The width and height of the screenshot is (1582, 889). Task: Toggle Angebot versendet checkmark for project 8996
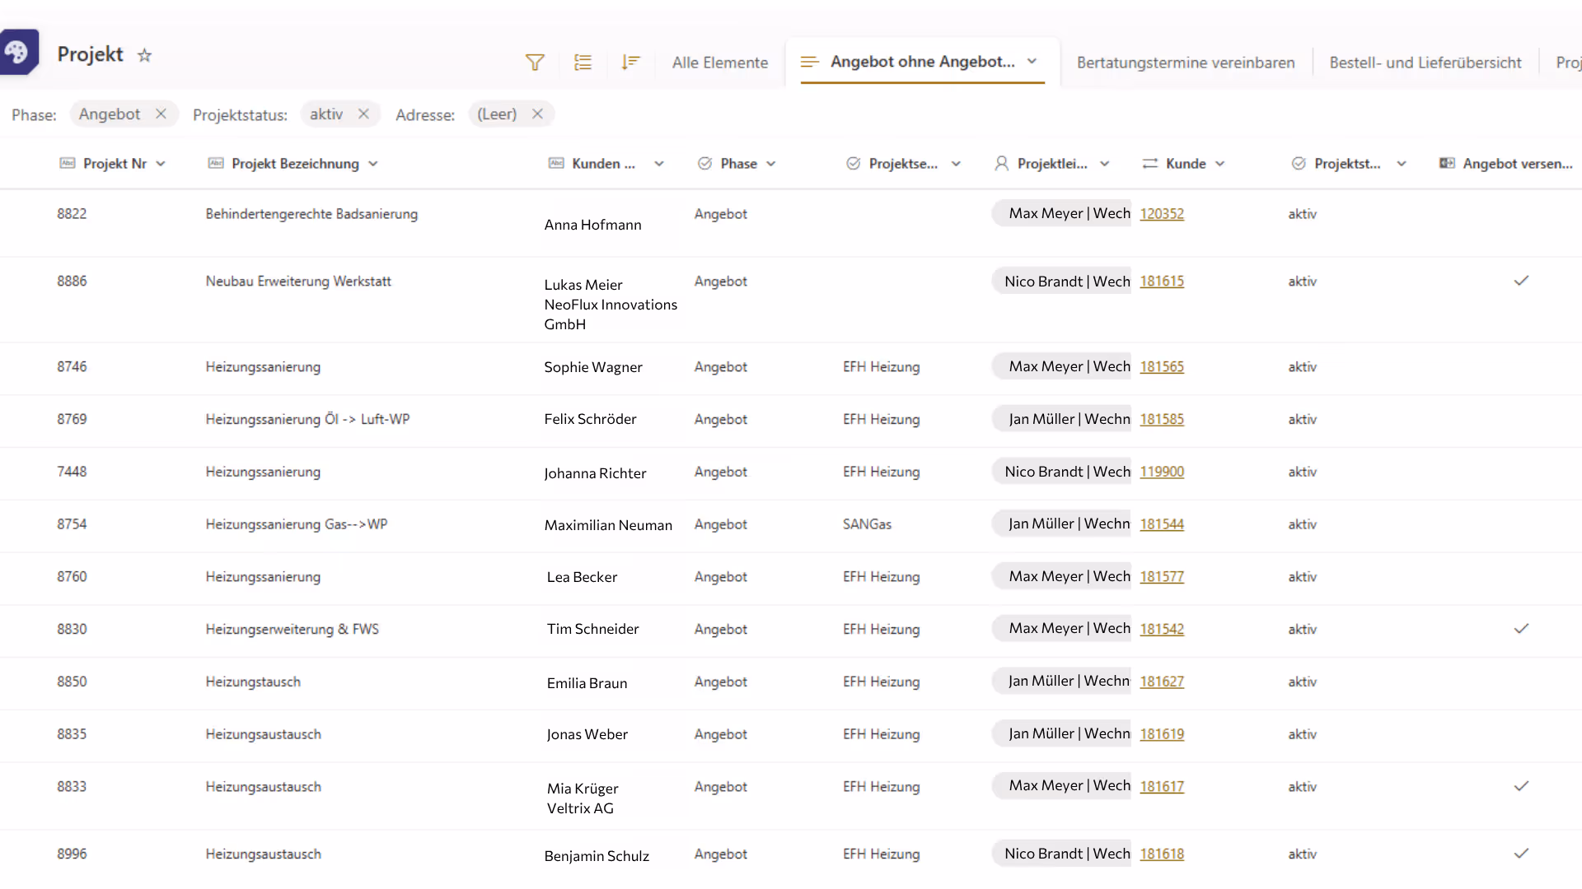1521,854
